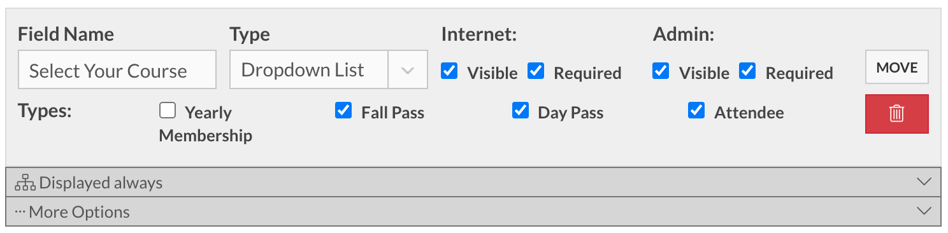Click the hierarchy icon beside Displayed always
The width and height of the screenshot is (948, 233).
coord(25,183)
